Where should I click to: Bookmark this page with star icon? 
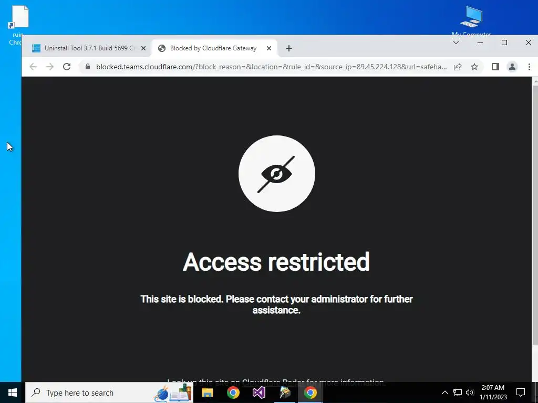pos(474,67)
